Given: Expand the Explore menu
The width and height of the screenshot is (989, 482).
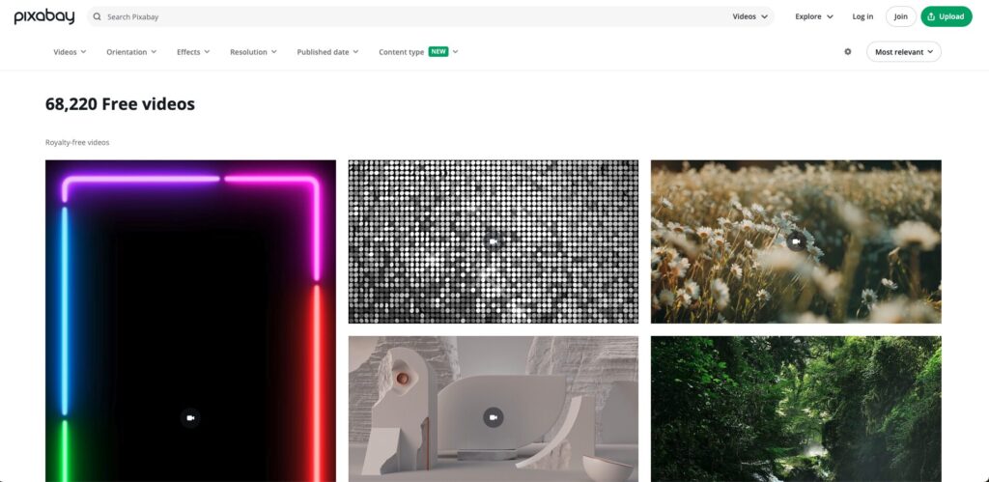Looking at the screenshot, I should click(x=813, y=16).
